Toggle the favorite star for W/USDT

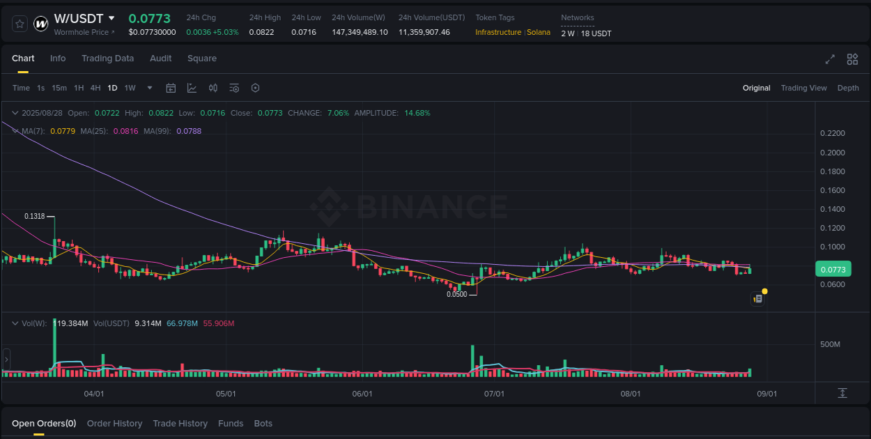point(19,23)
